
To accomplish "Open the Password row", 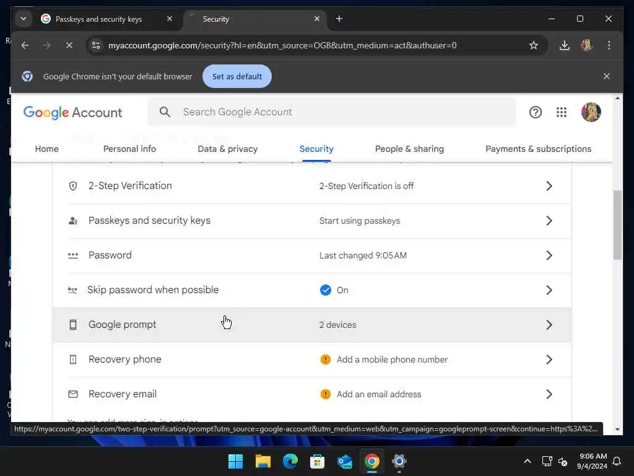I will [312, 255].
